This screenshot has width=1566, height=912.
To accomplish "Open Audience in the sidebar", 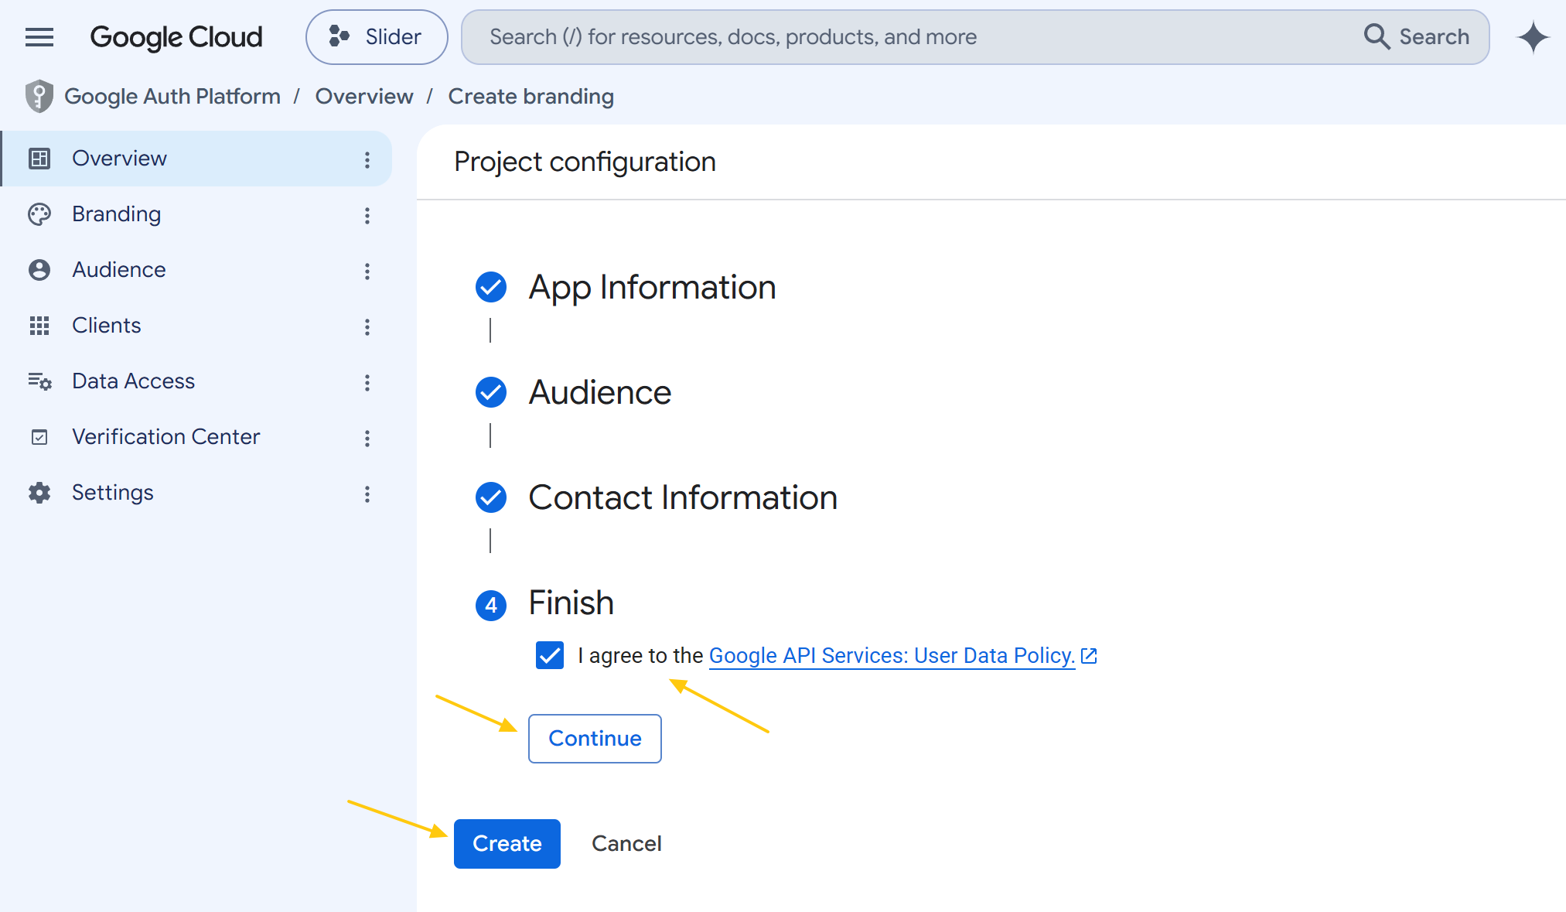I will [x=196, y=270].
